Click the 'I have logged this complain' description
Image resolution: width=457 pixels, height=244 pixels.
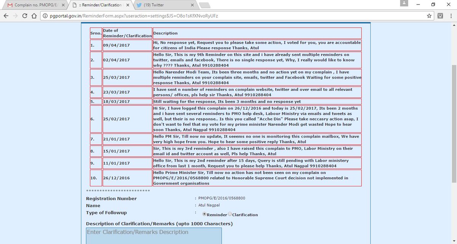tap(257, 119)
